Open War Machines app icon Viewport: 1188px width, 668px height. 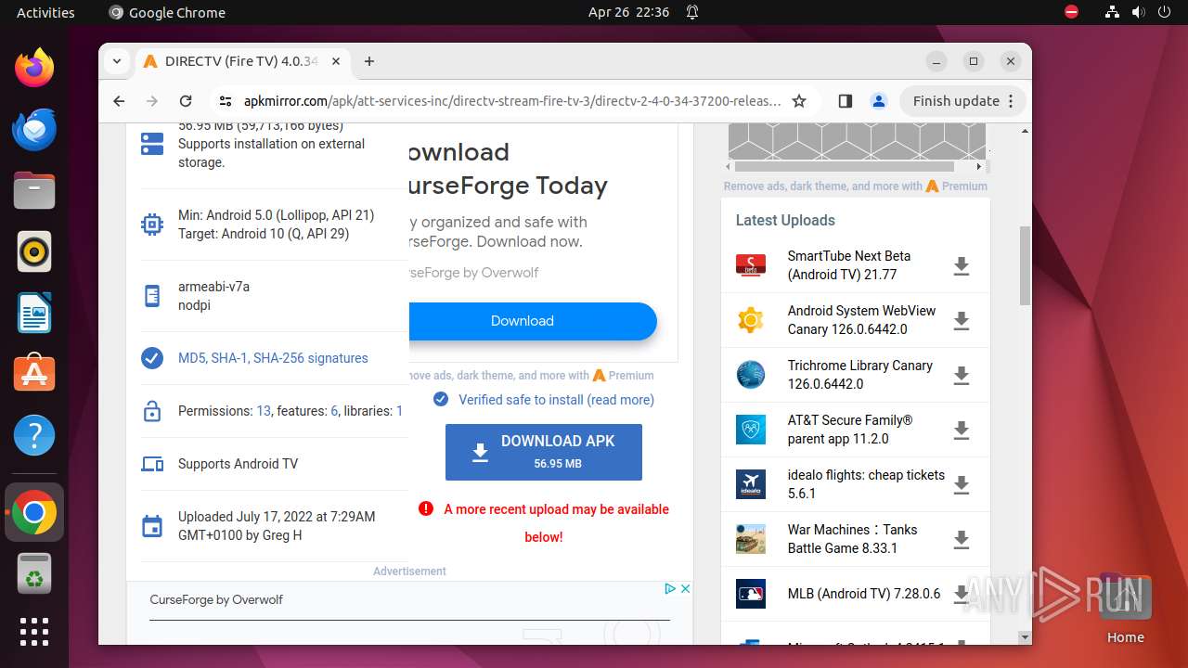pyautogui.click(x=751, y=539)
